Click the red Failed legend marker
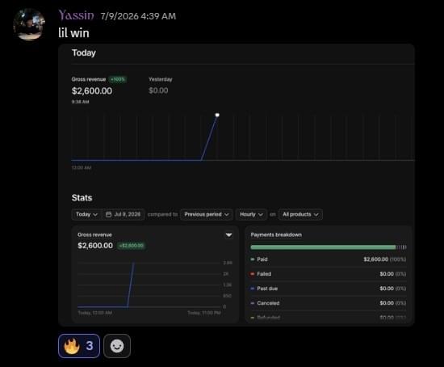This screenshot has height=367, width=444. coord(253,274)
